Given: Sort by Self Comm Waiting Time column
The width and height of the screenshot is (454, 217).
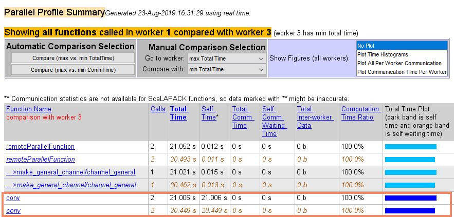Looking at the screenshot, I should [x=273, y=121].
